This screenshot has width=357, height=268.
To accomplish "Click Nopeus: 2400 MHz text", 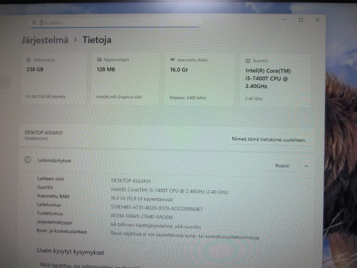I will coord(187,98).
